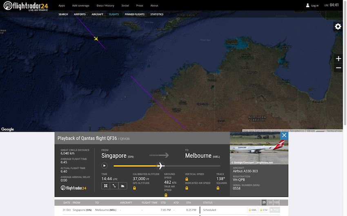The width and height of the screenshot is (347, 216).
Task: Go to the Aircraft tab
Action: coord(98,14)
